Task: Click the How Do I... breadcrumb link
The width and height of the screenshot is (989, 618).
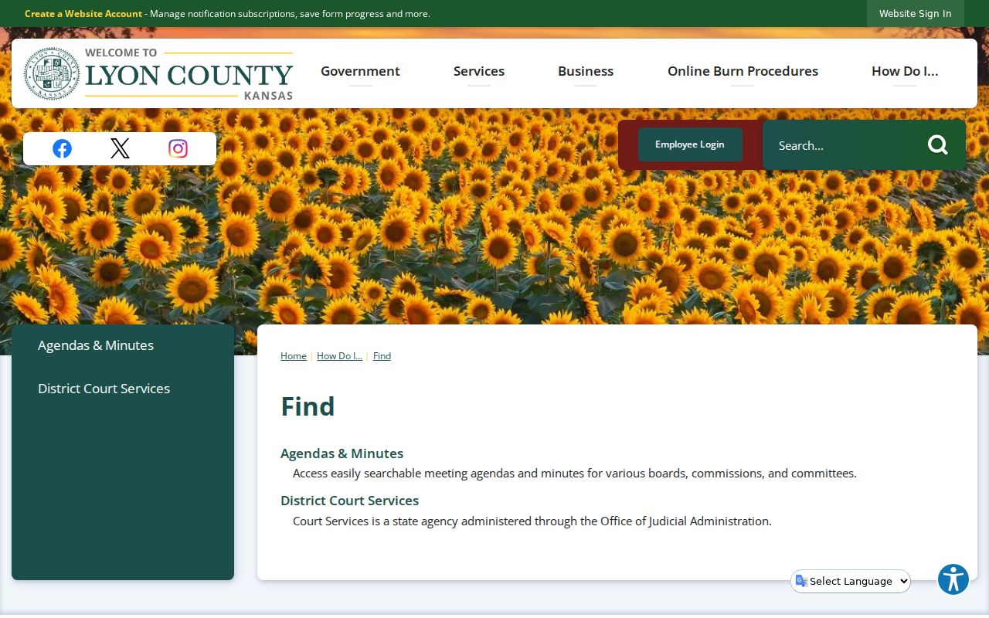Action: [x=339, y=356]
